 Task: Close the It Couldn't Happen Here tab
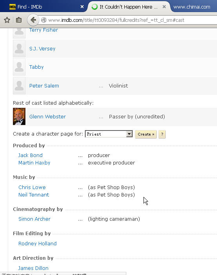(x=164, y=7)
